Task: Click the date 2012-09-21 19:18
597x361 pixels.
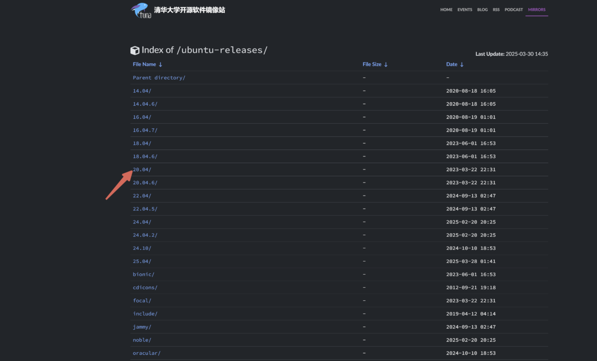Action: click(471, 288)
